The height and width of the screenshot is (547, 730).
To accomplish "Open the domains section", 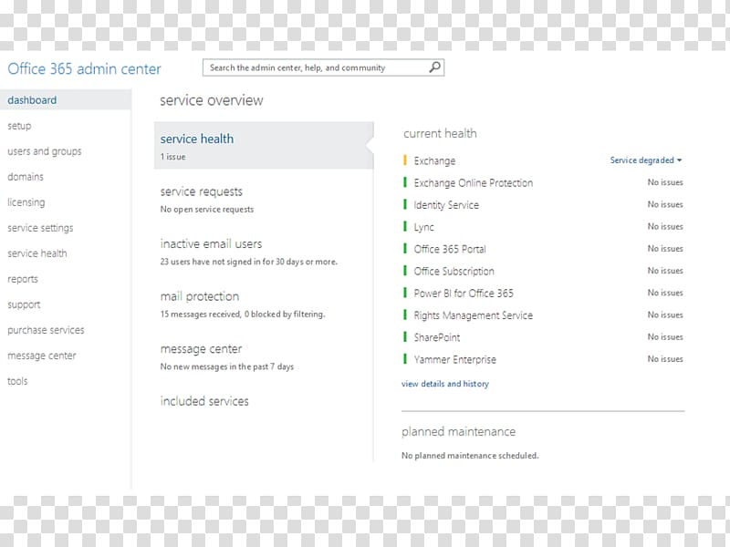I will point(26,177).
